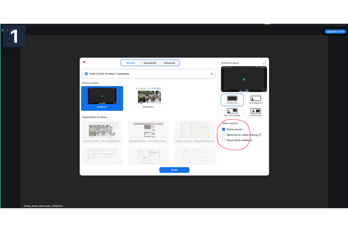Select Google Chrome OneRepublic window thumbnail

(x=102, y=132)
